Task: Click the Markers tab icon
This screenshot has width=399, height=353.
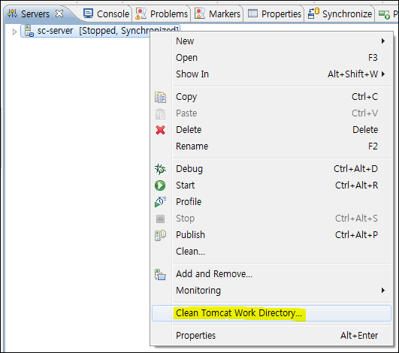Action: click(200, 14)
